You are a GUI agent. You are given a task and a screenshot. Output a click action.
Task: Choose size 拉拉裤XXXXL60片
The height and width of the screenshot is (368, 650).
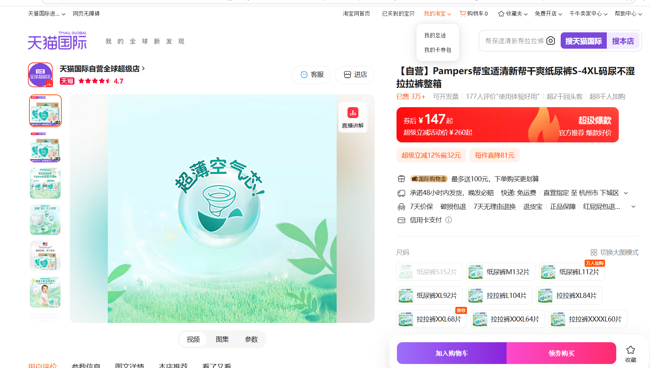coord(588,319)
